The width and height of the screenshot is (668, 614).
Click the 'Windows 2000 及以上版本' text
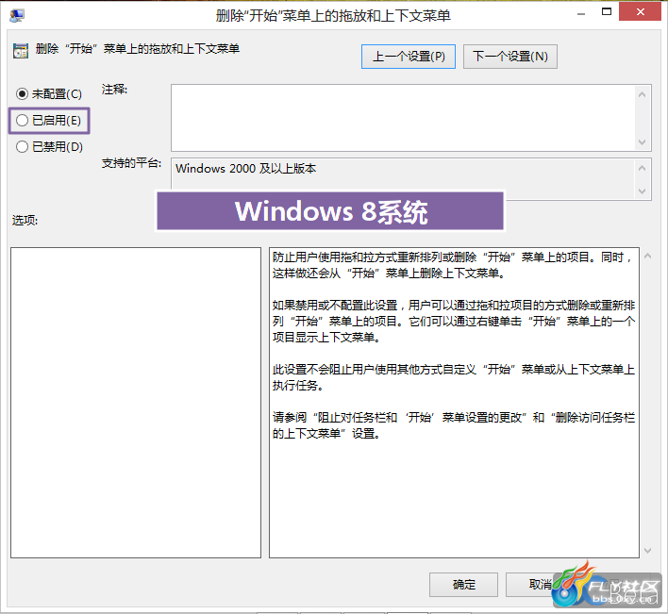[246, 169]
